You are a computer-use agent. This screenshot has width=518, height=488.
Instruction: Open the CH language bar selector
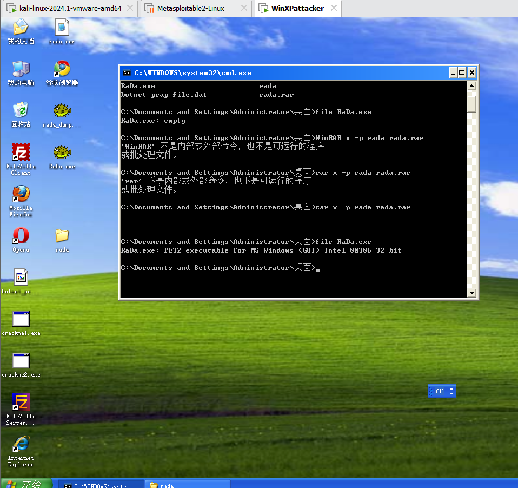[x=439, y=391]
